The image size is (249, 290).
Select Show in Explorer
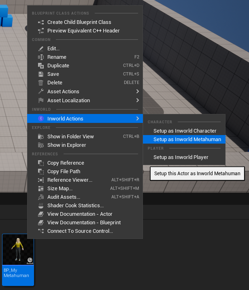coord(85,145)
